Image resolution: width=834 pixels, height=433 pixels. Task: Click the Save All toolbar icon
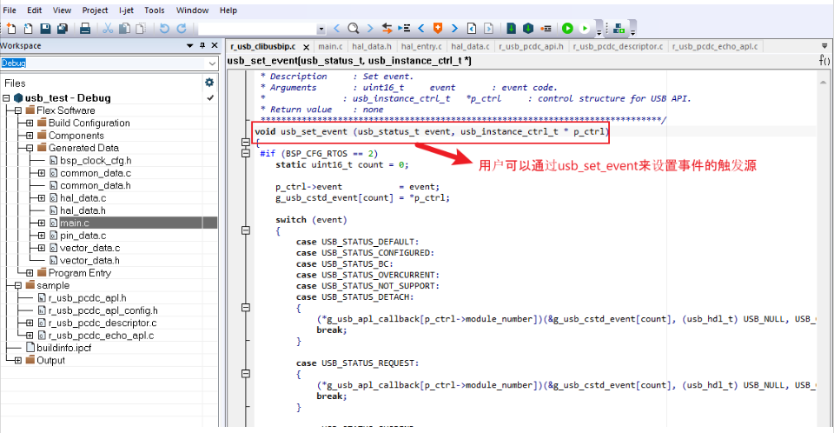63,28
